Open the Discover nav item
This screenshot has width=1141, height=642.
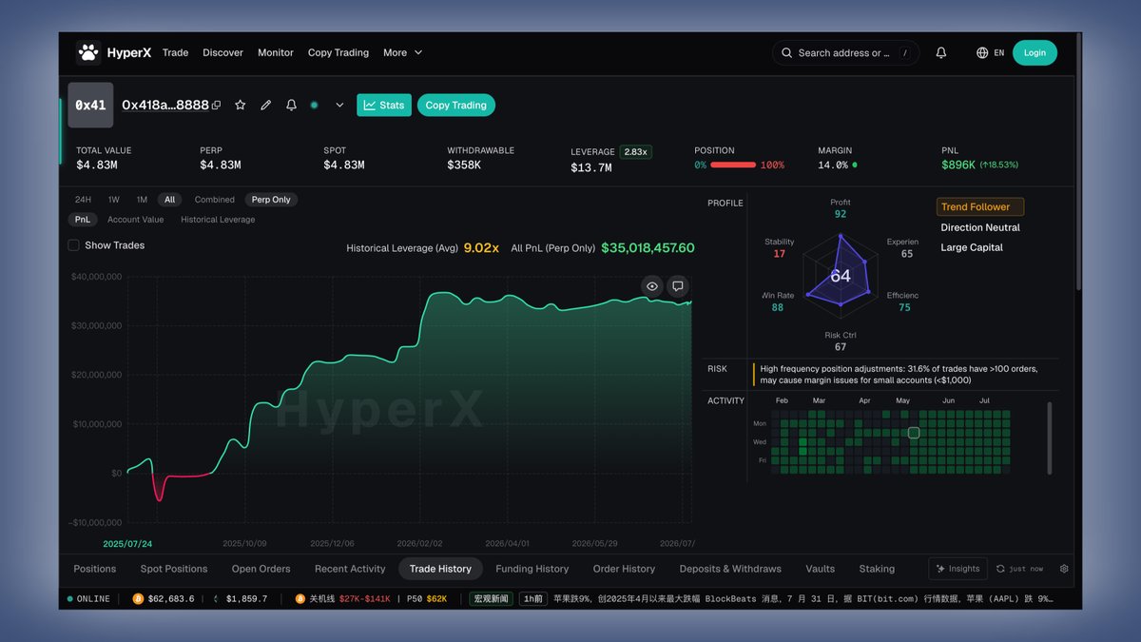coord(222,53)
